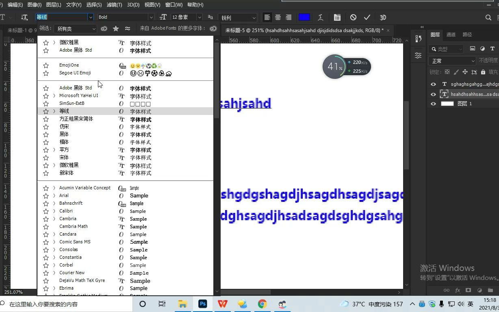Favorite the 等线 font with its star
Image resolution: width=499 pixels, height=312 pixels.
(x=46, y=111)
